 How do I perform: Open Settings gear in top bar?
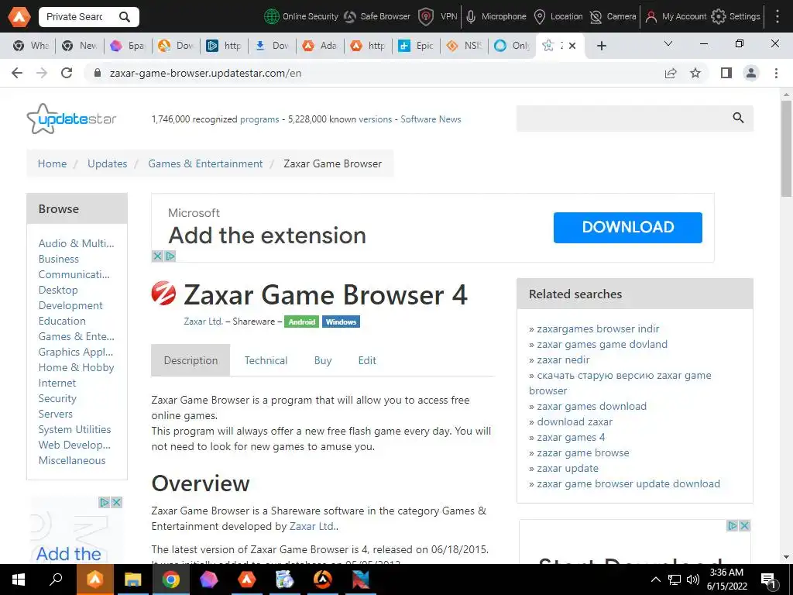pyautogui.click(x=718, y=17)
